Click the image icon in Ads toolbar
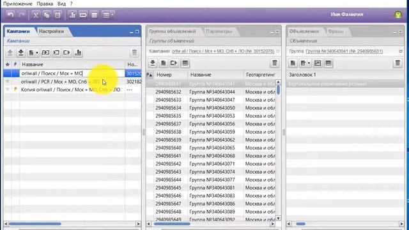Image resolution: width=409 pixels, height=230 pixels. click(318, 63)
